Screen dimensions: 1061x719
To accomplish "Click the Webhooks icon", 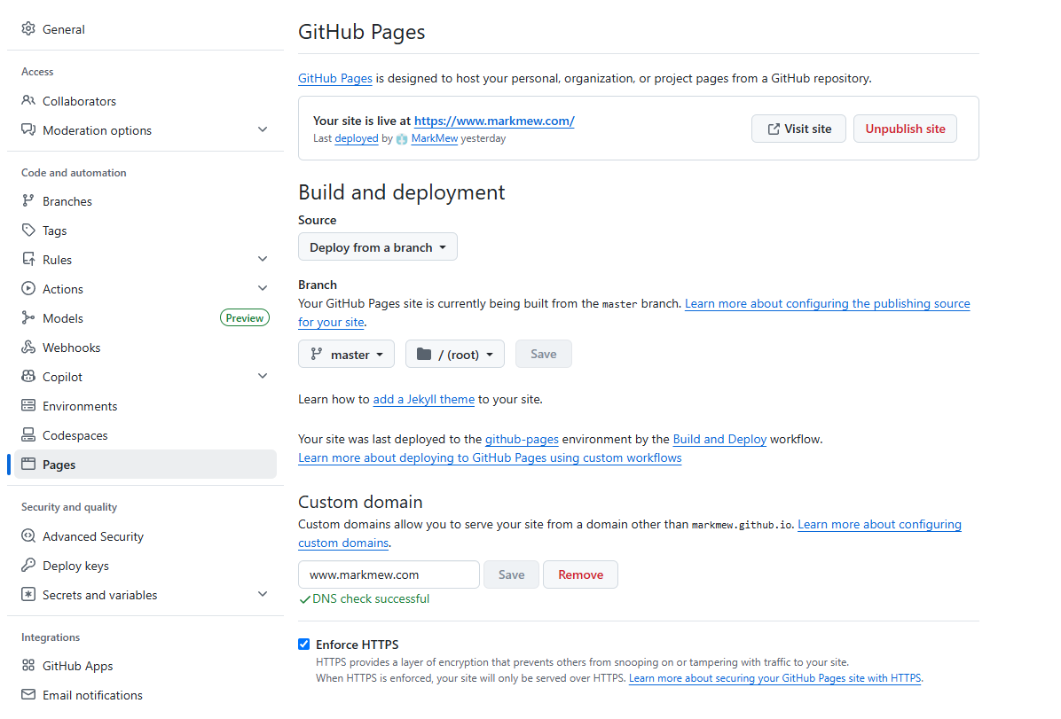I will (28, 347).
